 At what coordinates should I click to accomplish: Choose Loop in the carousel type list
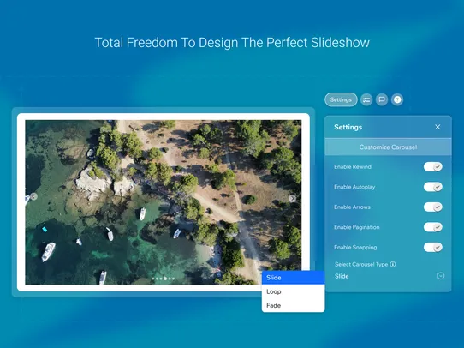[x=294, y=291]
